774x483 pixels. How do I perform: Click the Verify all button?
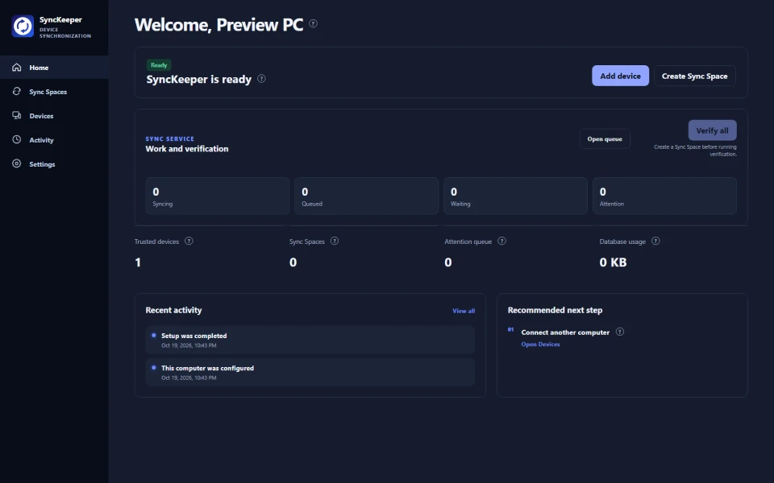tap(712, 130)
